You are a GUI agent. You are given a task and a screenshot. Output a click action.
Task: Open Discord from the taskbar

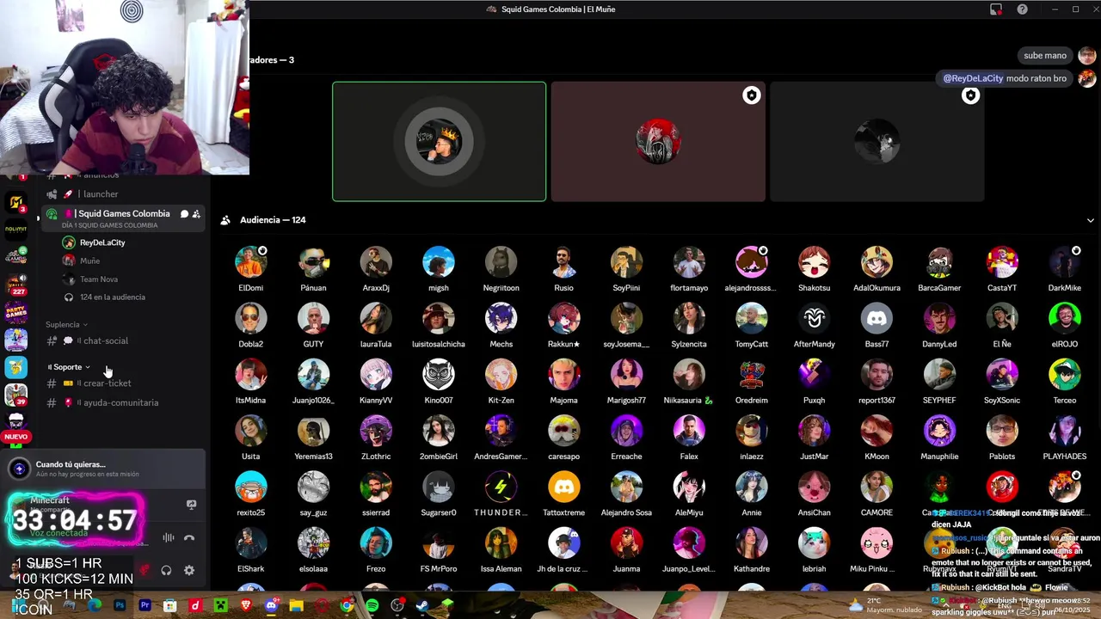271,606
